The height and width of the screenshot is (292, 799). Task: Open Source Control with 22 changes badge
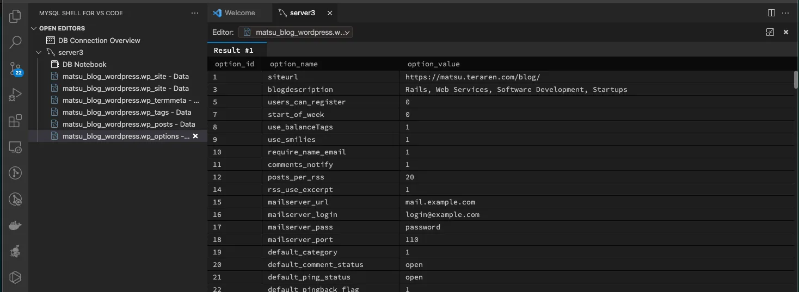(x=15, y=69)
